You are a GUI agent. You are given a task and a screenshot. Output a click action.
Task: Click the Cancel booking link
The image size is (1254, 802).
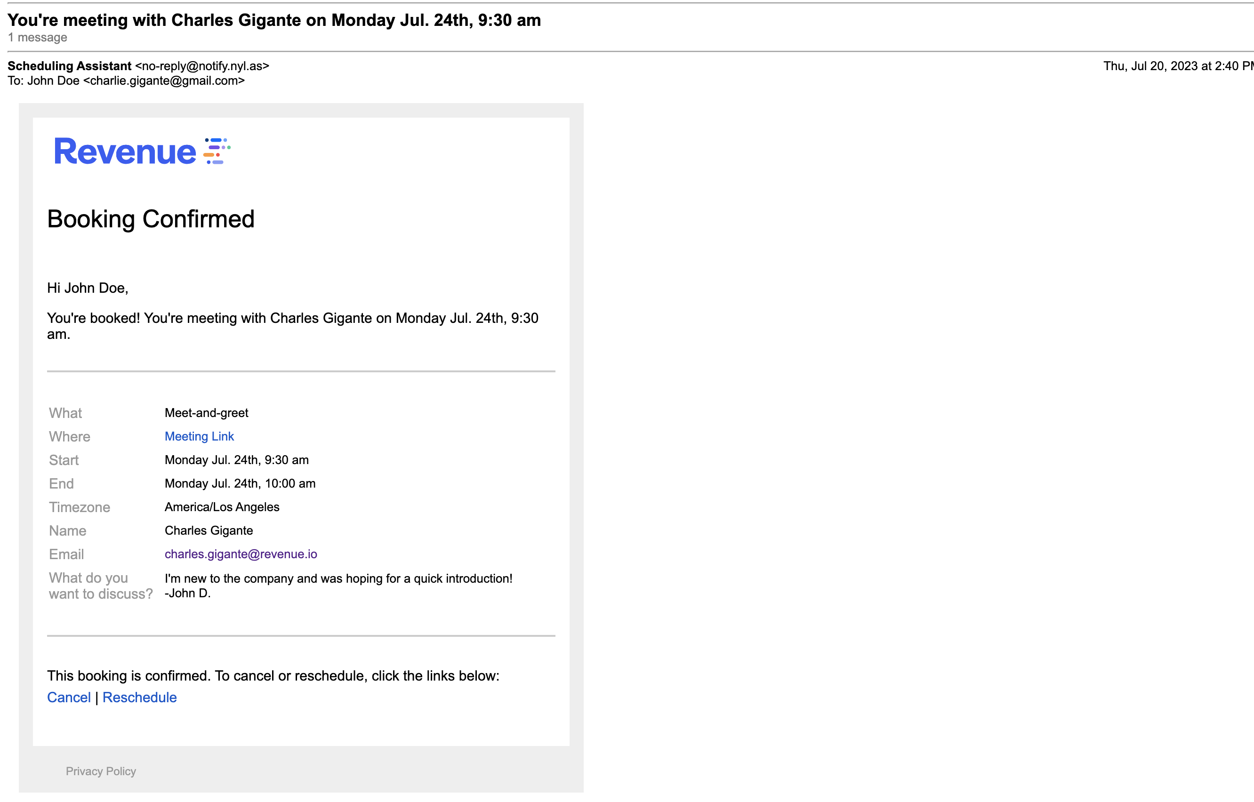click(69, 698)
